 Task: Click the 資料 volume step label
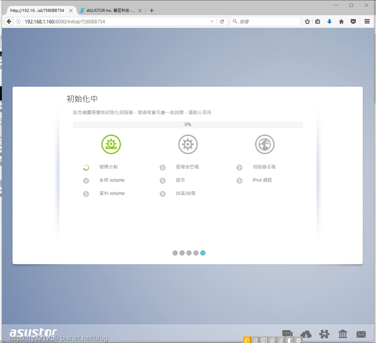pos(112,193)
